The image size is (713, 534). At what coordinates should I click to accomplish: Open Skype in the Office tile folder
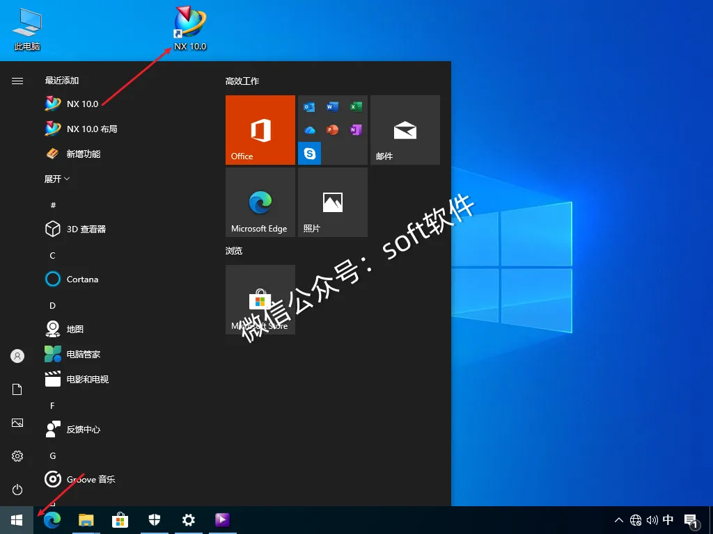pyautogui.click(x=310, y=154)
